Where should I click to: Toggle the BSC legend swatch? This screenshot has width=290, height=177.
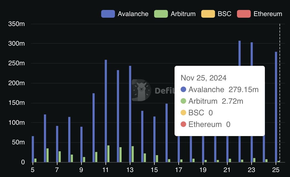point(208,14)
